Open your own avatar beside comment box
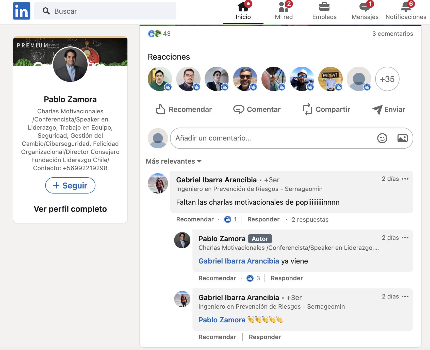This screenshot has height=350, width=430. [158, 138]
